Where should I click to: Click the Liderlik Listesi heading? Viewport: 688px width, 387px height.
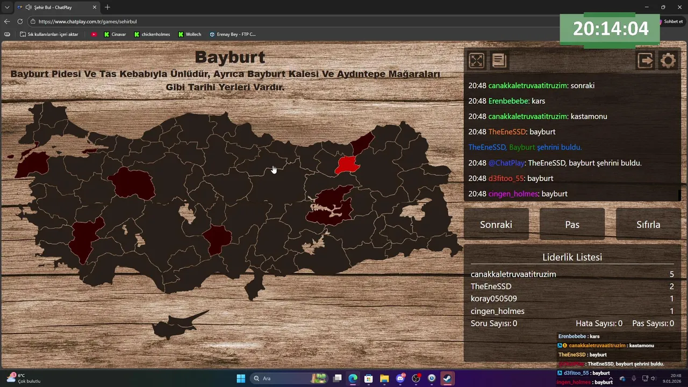pos(572,257)
